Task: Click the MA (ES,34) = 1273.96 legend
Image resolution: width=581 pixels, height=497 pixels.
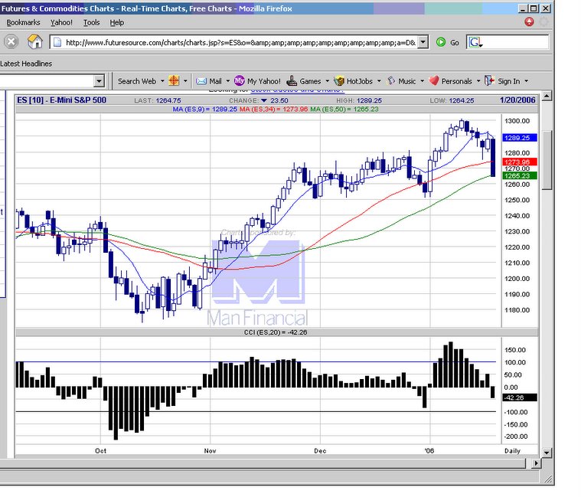Action: (274, 110)
